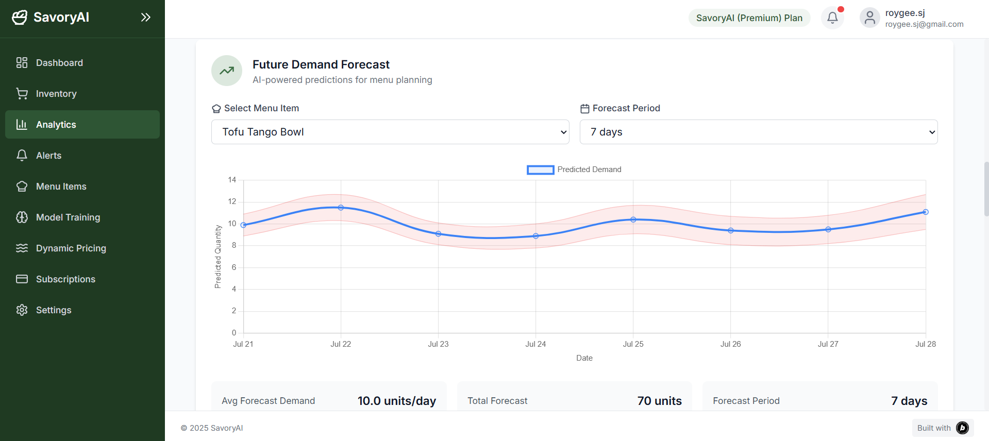Open the Select Menu Item dropdown
The image size is (989, 441).
pyautogui.click(x=390, y=132)
